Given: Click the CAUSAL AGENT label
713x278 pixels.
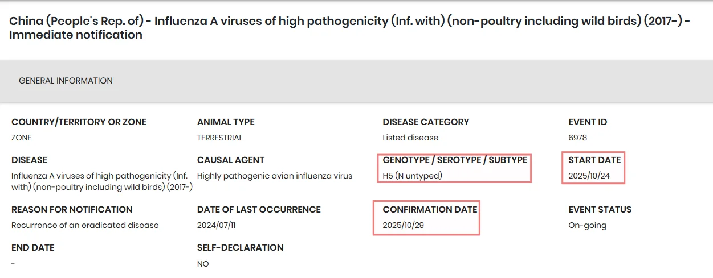Looking at the screenshot, I should pos(231,160).
